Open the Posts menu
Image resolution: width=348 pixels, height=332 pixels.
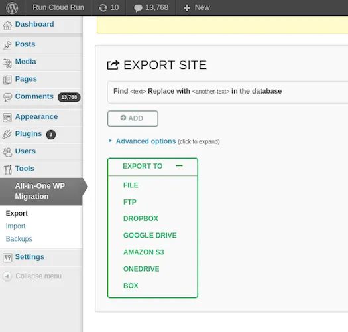click(25, 44)
